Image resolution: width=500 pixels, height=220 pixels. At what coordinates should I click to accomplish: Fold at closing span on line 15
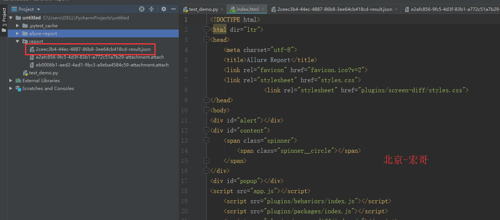pos(206,161)
